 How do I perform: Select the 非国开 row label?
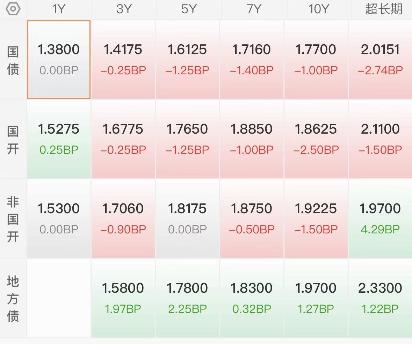13,219
